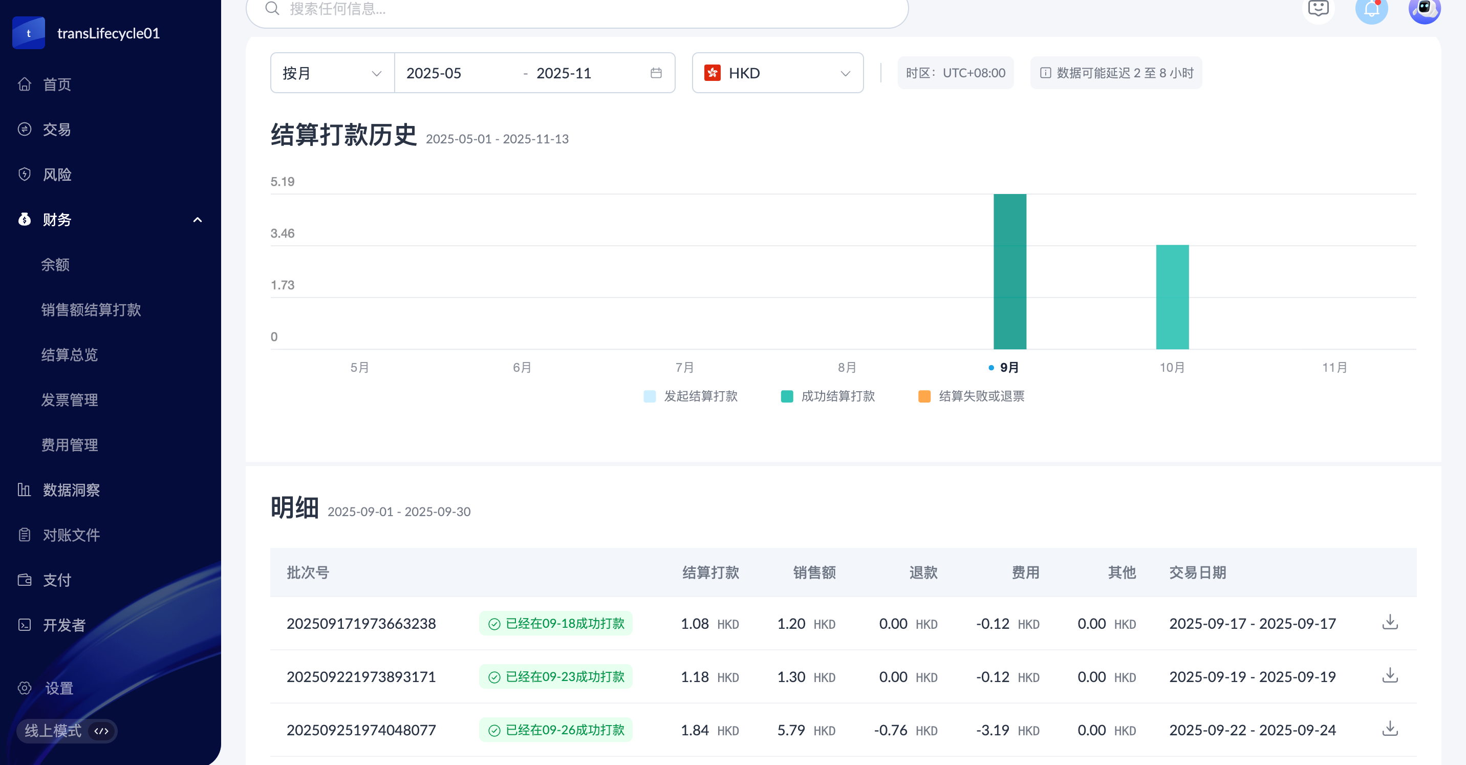This screenshot has height=765, width=1466.
Task: Download batch 202509251974048077 report
Action: coord(1390,729)
